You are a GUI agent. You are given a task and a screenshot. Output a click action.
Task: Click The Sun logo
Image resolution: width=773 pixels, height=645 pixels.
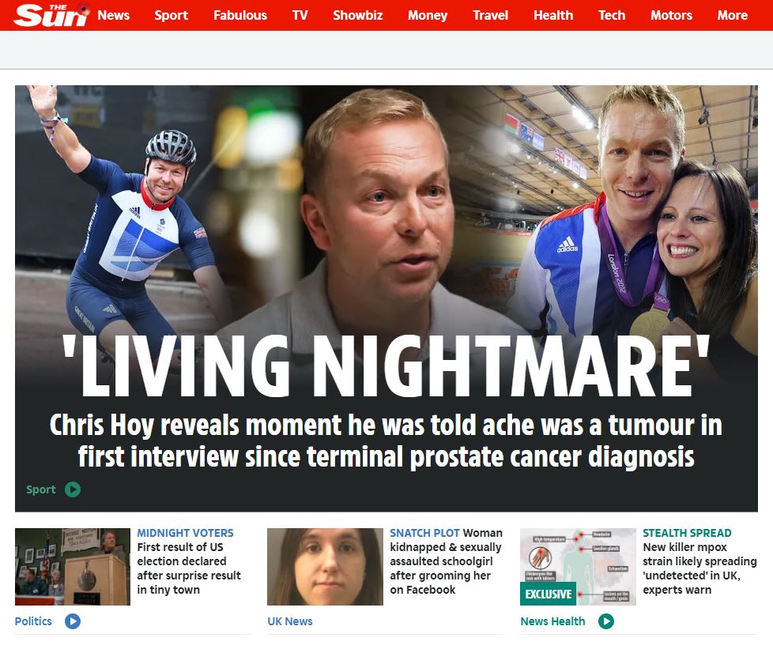point(51,15)
